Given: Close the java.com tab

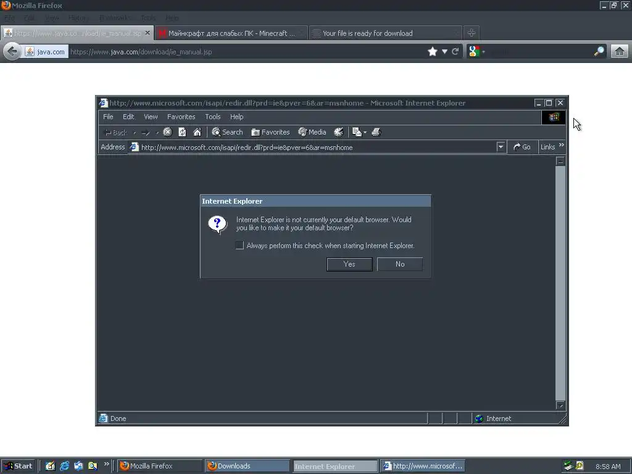Looking at the screenshot, I should 148,33.
